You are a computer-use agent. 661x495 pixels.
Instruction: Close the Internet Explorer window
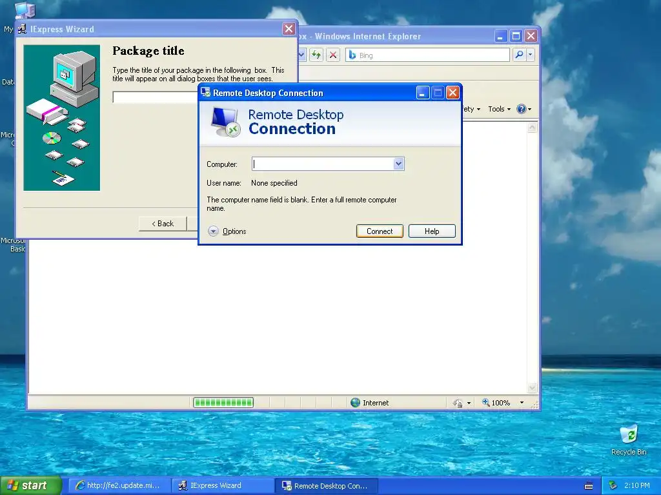pos(531,36)
